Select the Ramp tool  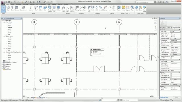81,8
